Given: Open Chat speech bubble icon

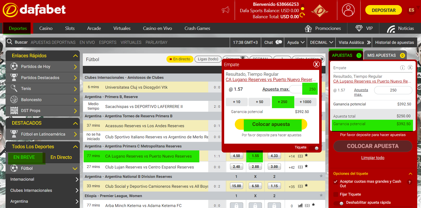Looking at the screenshot, I should 279,42.
